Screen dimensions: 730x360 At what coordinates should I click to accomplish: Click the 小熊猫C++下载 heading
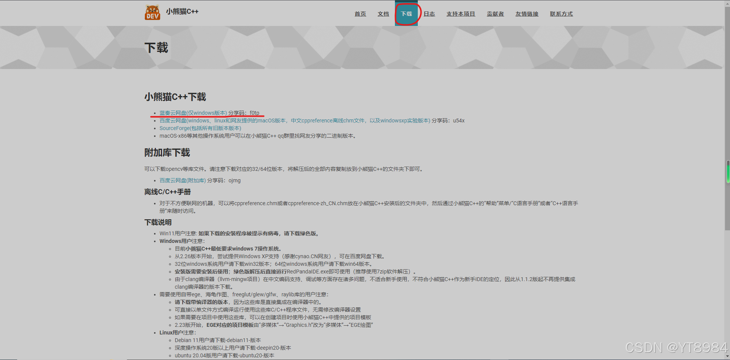pos(175,97)
